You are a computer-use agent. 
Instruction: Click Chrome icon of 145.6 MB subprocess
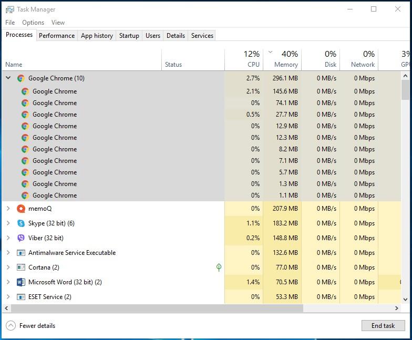(x=25, y=91)
